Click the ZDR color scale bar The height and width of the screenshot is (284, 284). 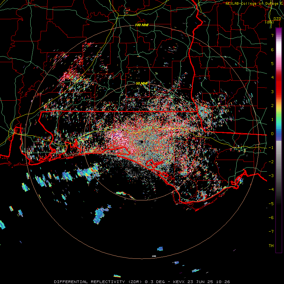(x=279, y=140)
